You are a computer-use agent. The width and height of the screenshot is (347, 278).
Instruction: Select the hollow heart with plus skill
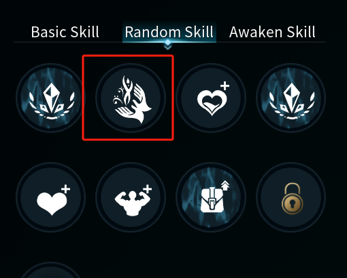tap(211, 98)
